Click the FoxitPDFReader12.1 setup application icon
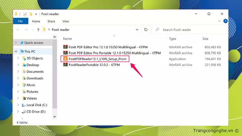 coord(65,59)
